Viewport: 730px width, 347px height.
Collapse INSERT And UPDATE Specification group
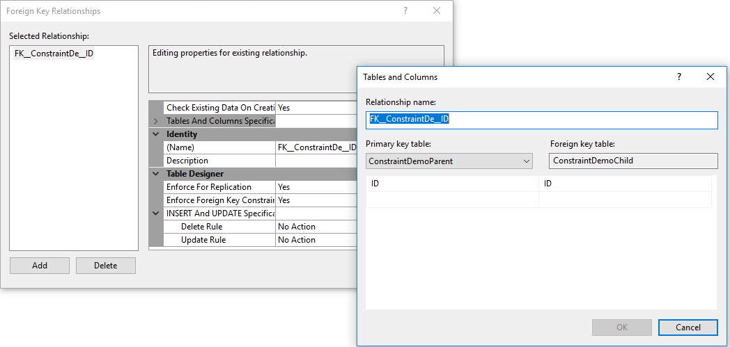pos(156,213)
